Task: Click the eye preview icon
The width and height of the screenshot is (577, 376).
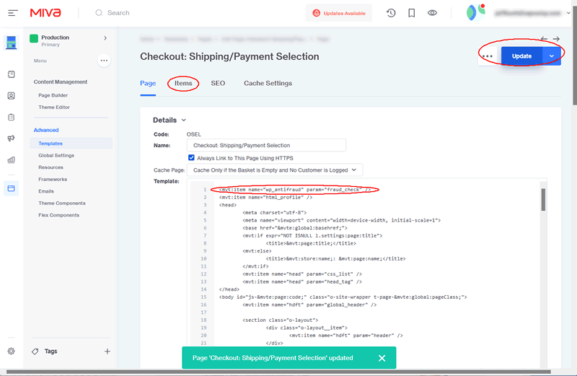Action: pyautogui.click(x=432, y=13)
